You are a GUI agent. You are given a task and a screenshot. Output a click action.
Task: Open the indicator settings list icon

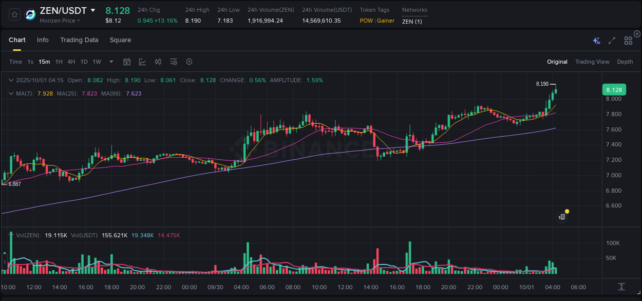173,61
